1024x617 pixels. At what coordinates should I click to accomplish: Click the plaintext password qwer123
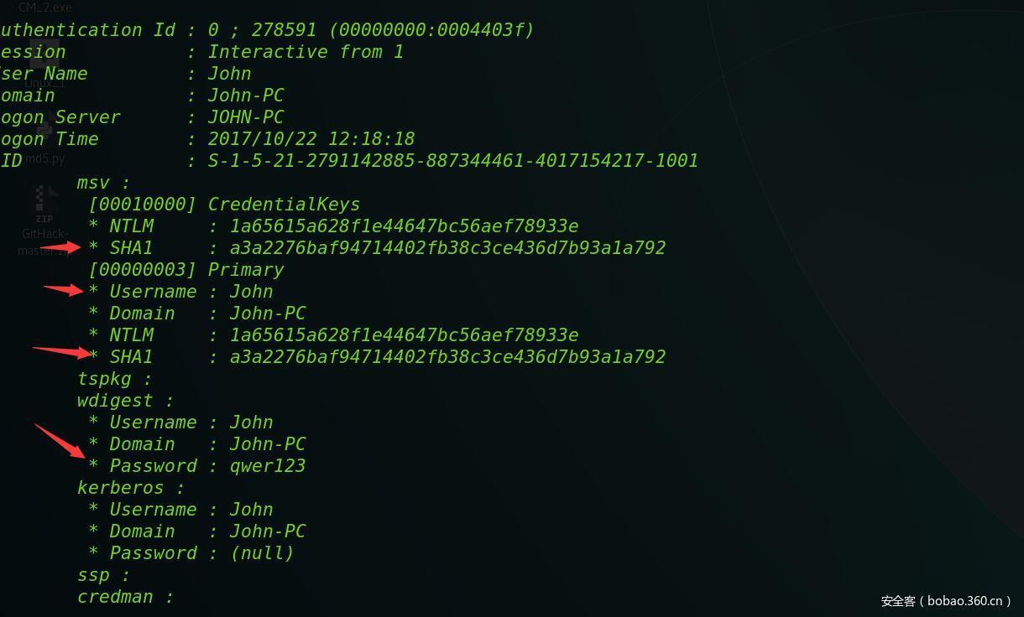click(268, 466)
